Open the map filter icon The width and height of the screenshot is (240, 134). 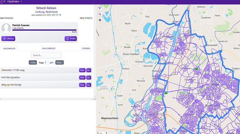pyautogui.click(x=100, y=8)
